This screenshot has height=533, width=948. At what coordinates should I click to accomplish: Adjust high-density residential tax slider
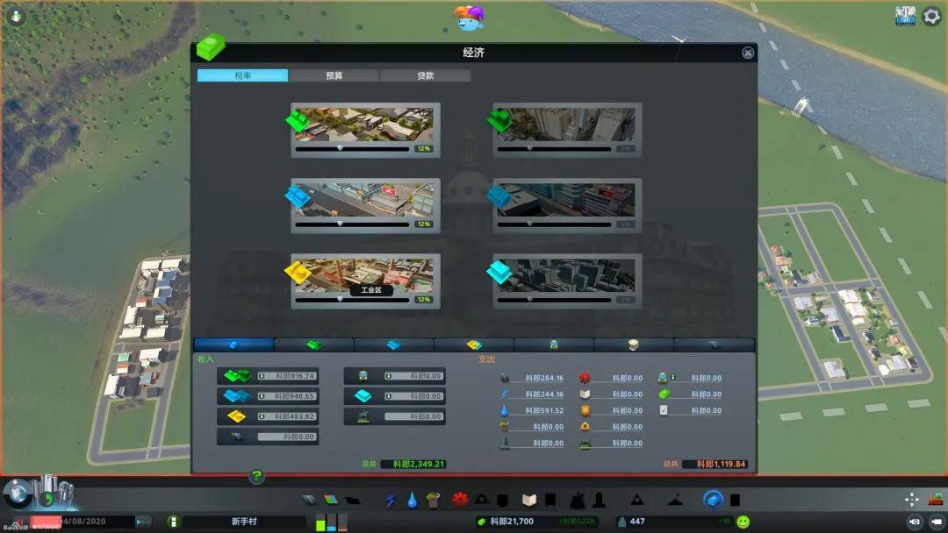coord(554,148)
